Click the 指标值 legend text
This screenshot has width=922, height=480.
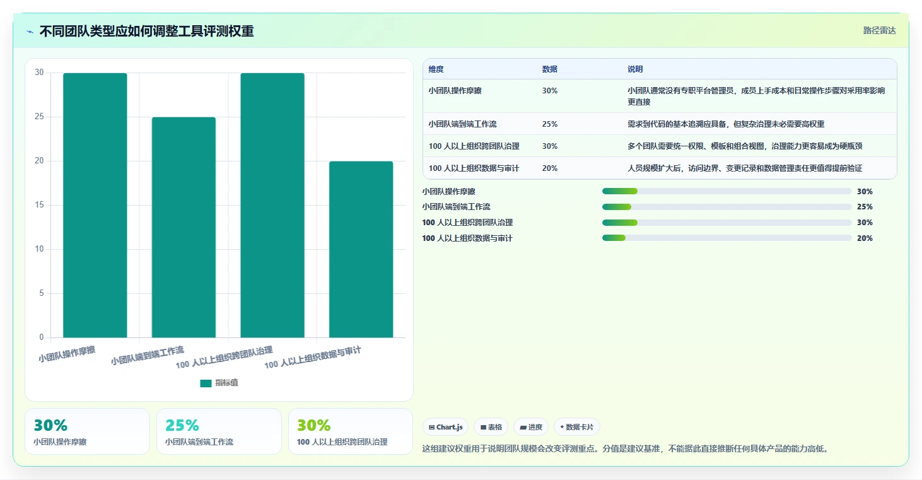226,383
